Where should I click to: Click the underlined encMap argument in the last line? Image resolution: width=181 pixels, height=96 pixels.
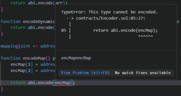click(x=63, y=83)
